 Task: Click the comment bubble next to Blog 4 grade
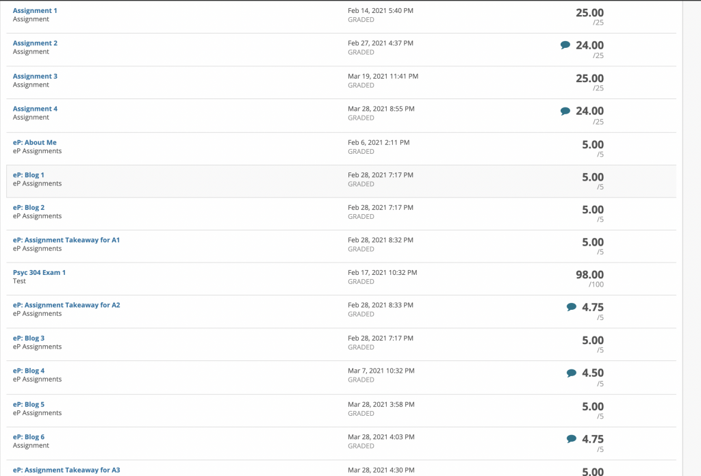[x=572, y=373]
